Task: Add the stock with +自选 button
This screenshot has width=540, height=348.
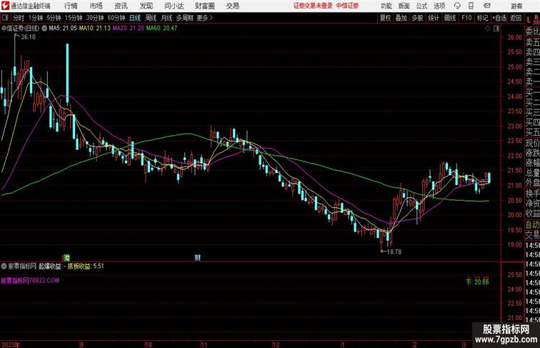Action: coord(499,18)
